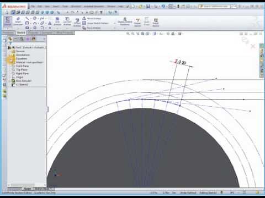Select the Polygon sketch tool
Viewport: 265px width, 198px height.
(35, 28)
